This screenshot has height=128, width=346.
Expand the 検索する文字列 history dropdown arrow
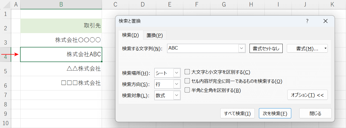pos(242,48)
